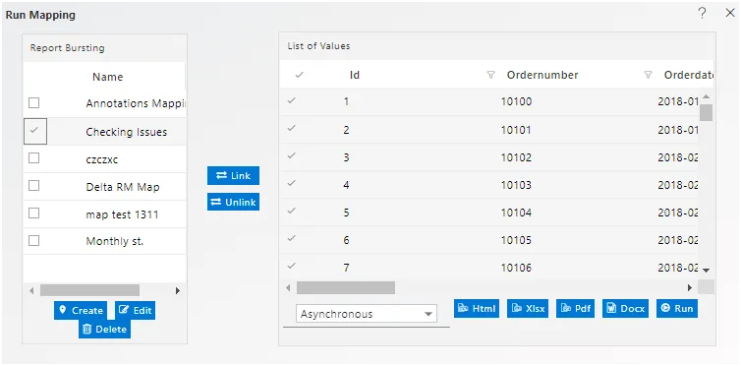Export the report as Xlsx

click(528, 308)
